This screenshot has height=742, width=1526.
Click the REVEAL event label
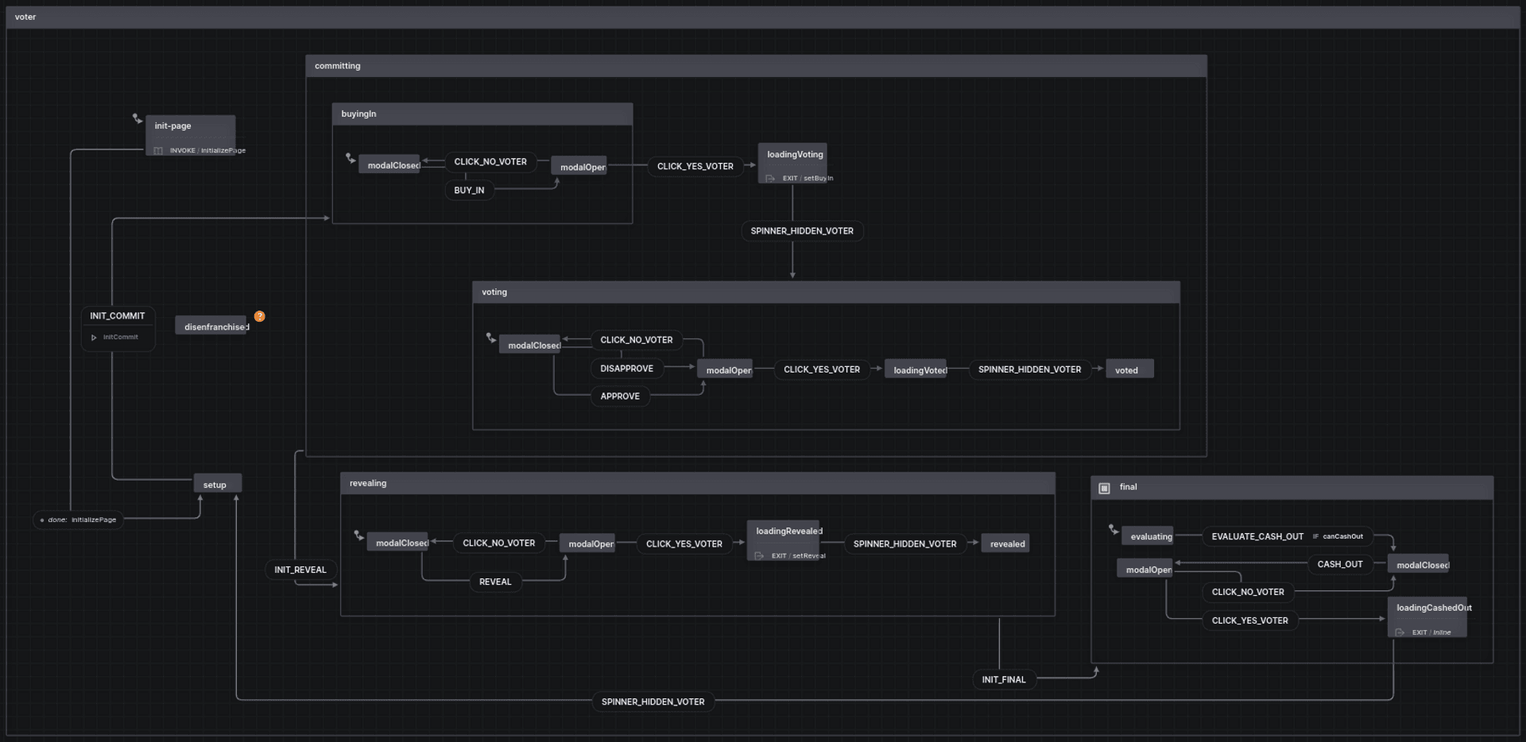point(495,582)
